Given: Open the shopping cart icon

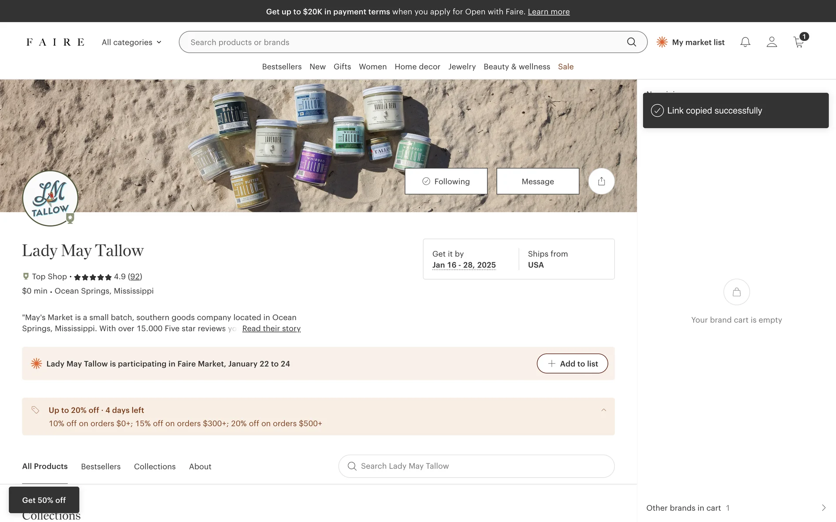Looking at the screenshot, I should [x=799, y=42].
